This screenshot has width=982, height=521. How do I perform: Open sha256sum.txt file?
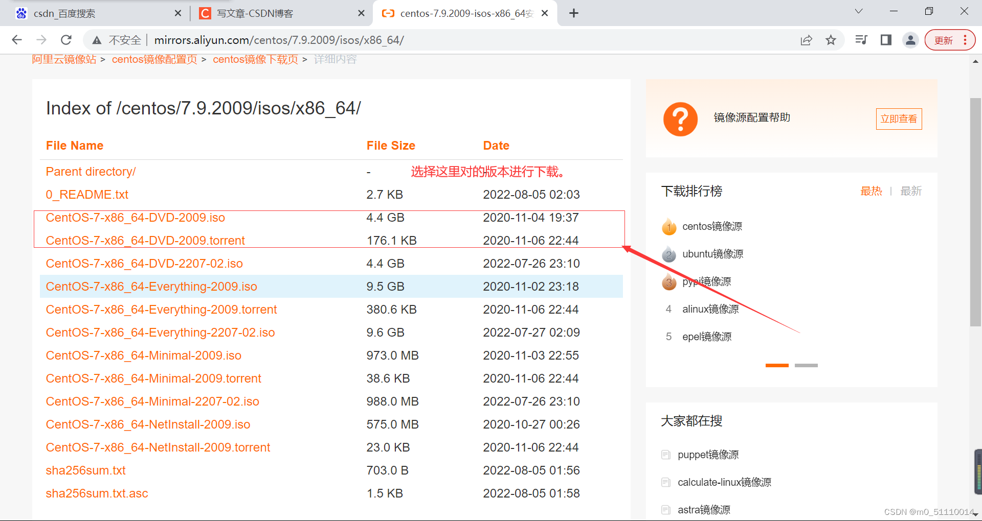point(85,470)
